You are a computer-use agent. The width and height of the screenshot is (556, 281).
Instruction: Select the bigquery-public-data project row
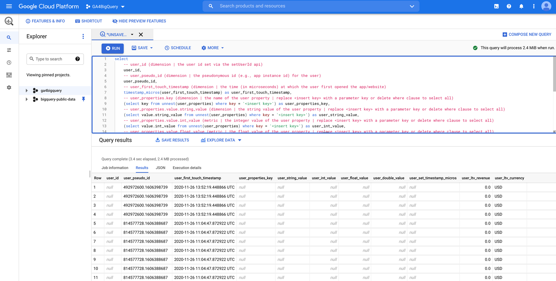[55, 99]
